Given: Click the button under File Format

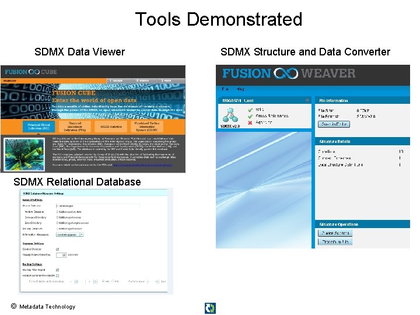Looking at the screenshot, I should 334,124.
